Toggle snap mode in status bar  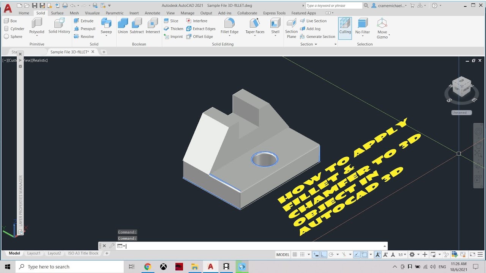coord(303,254)
